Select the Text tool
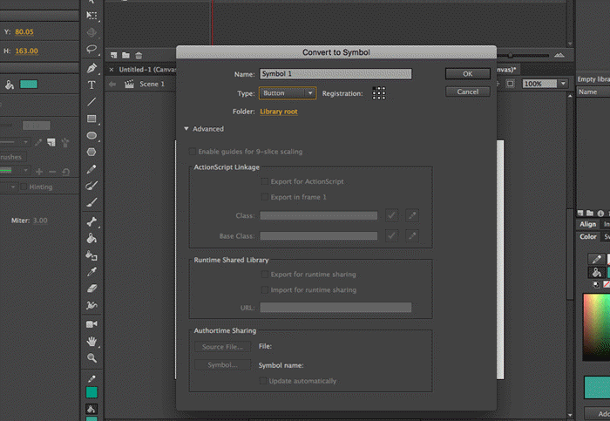The width and height of the screenshot is (610, 421). (x=91, y=85)
